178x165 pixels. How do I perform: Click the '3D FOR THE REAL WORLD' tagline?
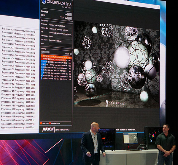tap(62, 130)
